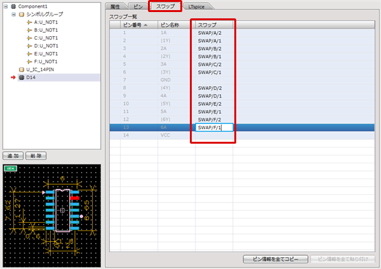
Task: Click the C:U_NOT1 gate icon
Action: click(x=29, y=38)
